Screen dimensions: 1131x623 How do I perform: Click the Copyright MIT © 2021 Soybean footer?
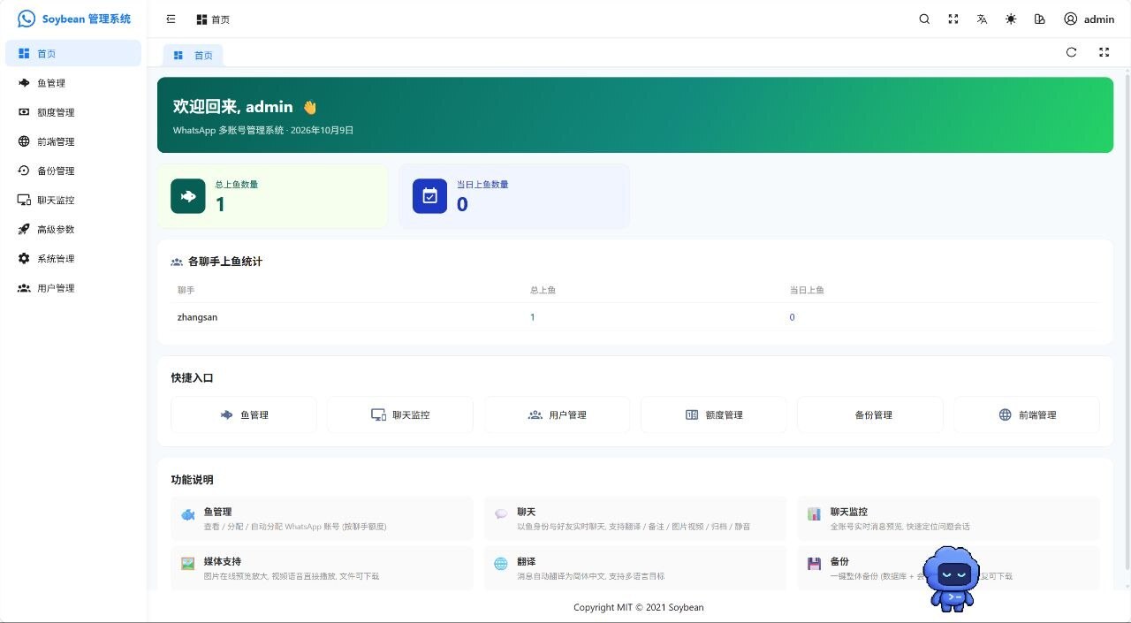point(639,607)
